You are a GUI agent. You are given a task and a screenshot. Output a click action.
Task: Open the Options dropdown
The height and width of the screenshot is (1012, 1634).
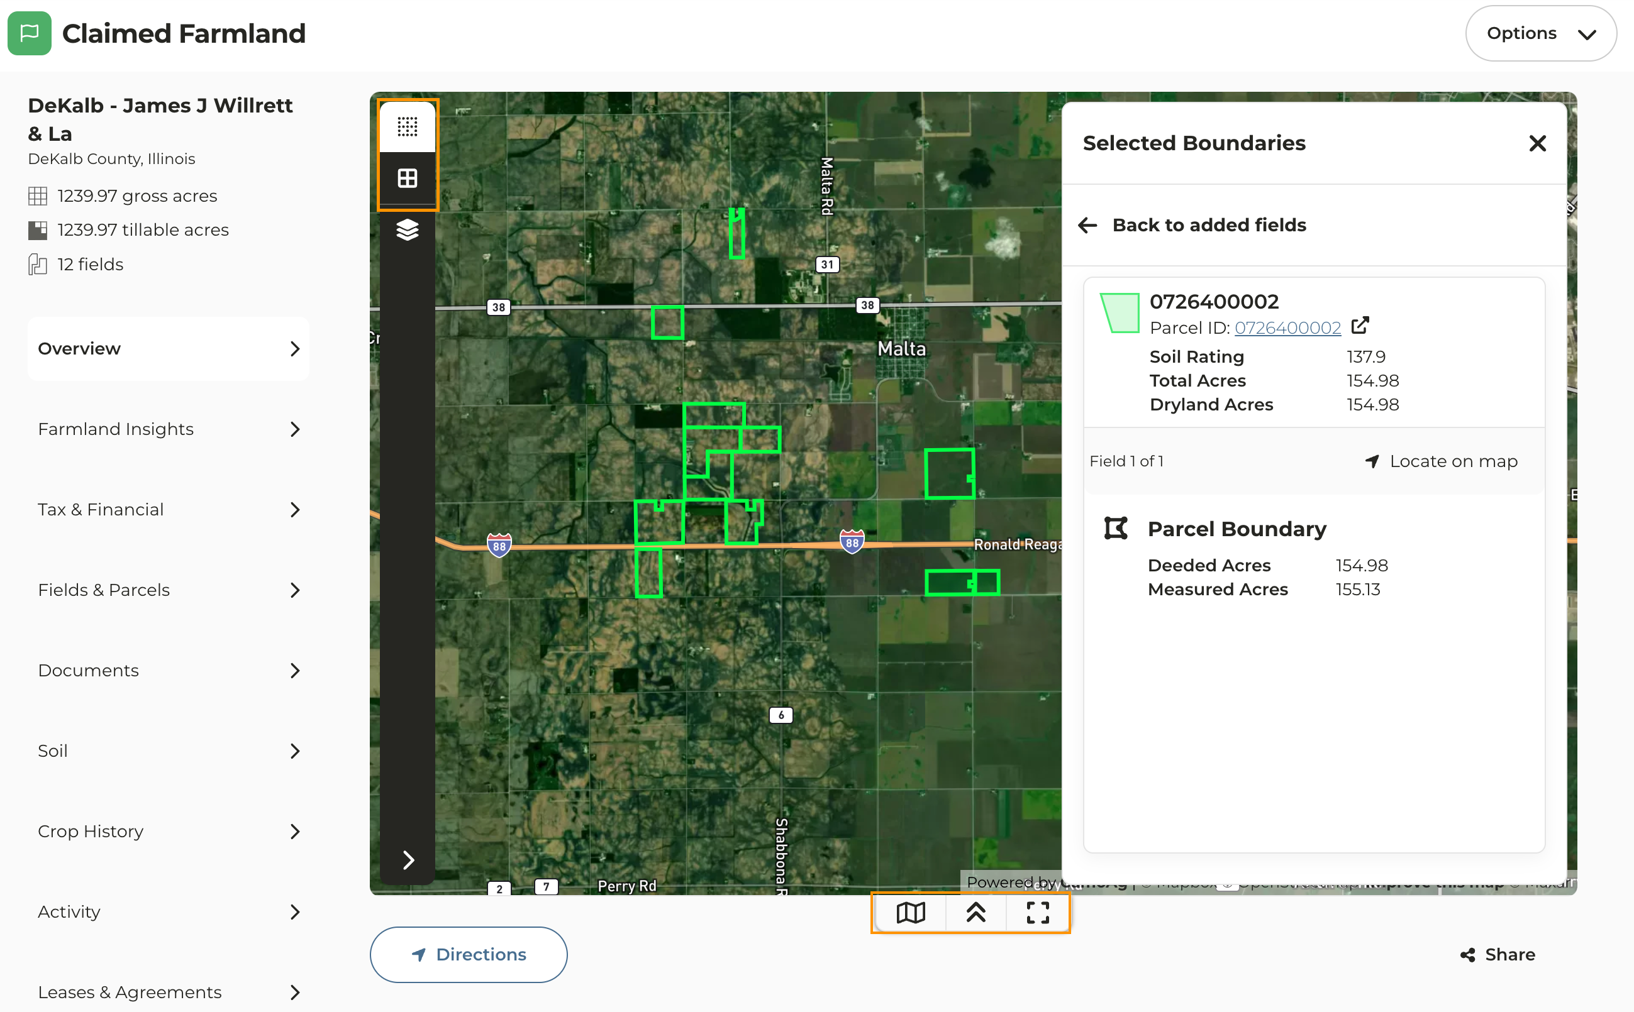pyautogui.click(x=1540, y=33)
